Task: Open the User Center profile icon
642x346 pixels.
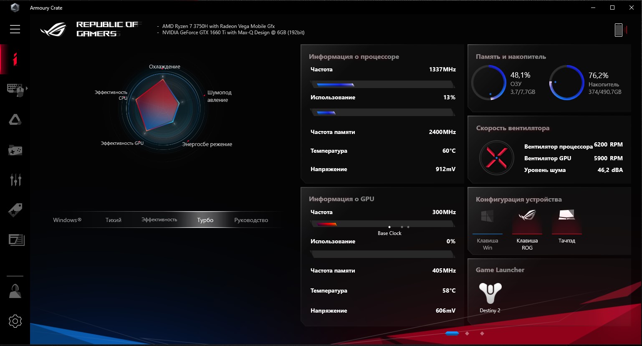Action: [x=15, y=291]
